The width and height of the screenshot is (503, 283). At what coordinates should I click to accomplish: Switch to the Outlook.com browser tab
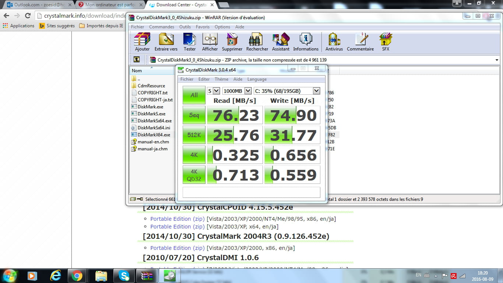coord(38,4)
